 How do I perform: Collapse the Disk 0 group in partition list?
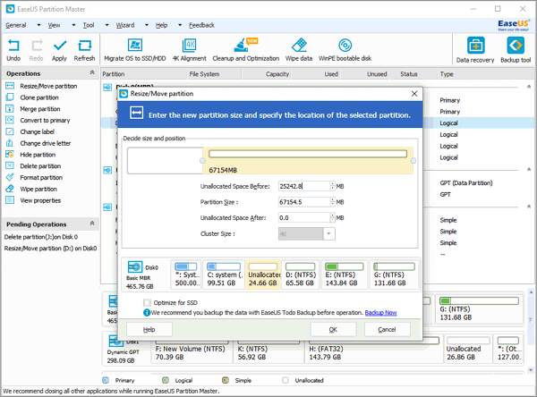pyautogui.click(x=528, y=87)
